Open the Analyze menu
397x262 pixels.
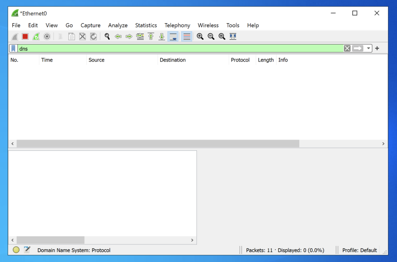118,25
